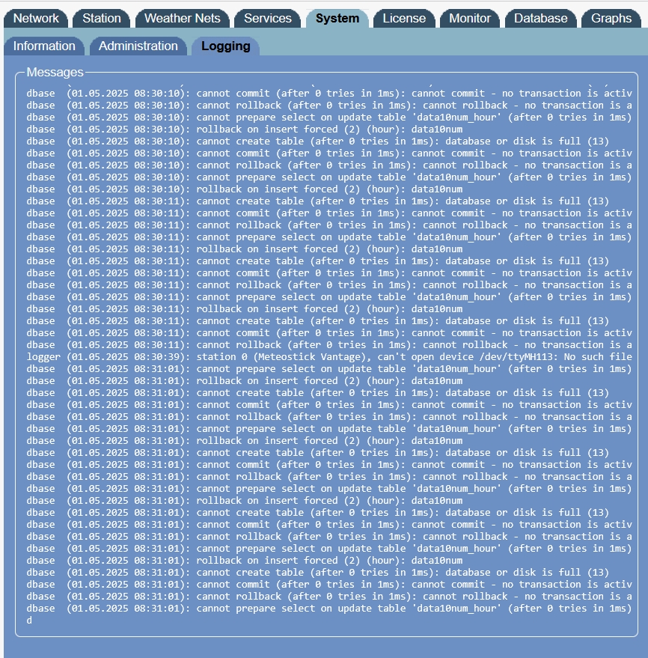Switch to the Station tab
This screenshot has width=648, height=658.
(x=102, y=19)
